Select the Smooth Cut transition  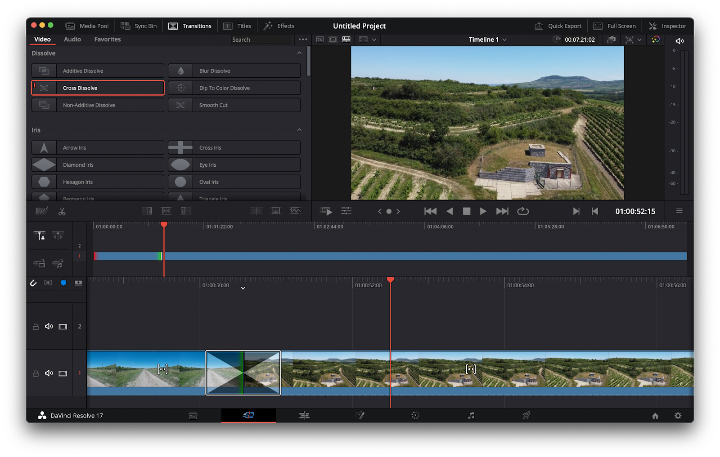234,105
